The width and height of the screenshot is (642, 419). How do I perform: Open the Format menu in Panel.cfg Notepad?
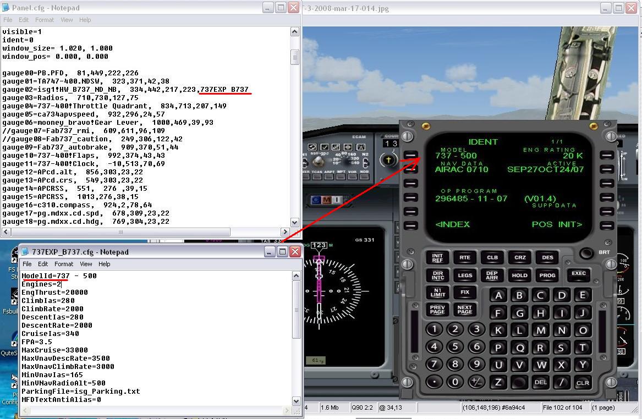pos(44,20)
